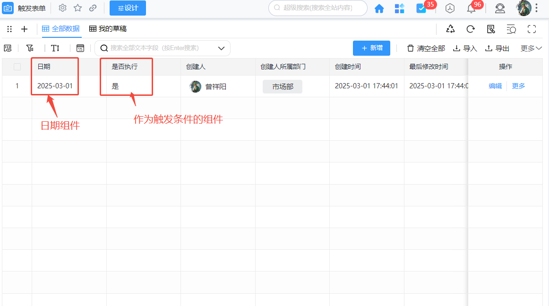Switch to 我的草稿 tab
The image size is (549, 306).
108,29
